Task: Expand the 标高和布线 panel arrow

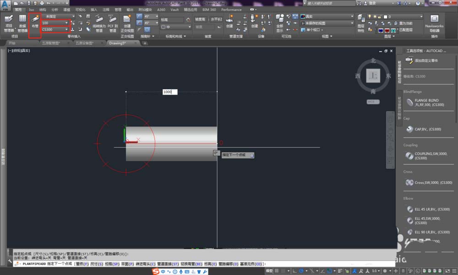Action: (185, 36)
